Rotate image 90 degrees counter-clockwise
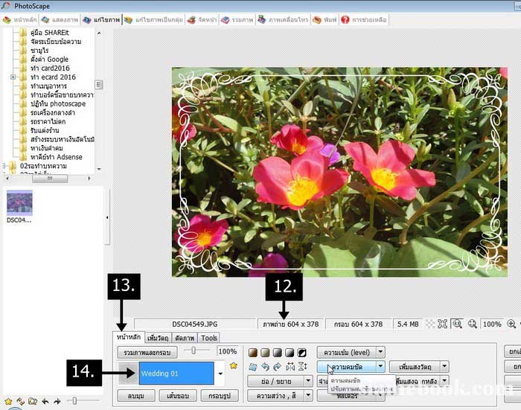The height and width of the screenshot is (410, 521). click(x=265, y=367)
